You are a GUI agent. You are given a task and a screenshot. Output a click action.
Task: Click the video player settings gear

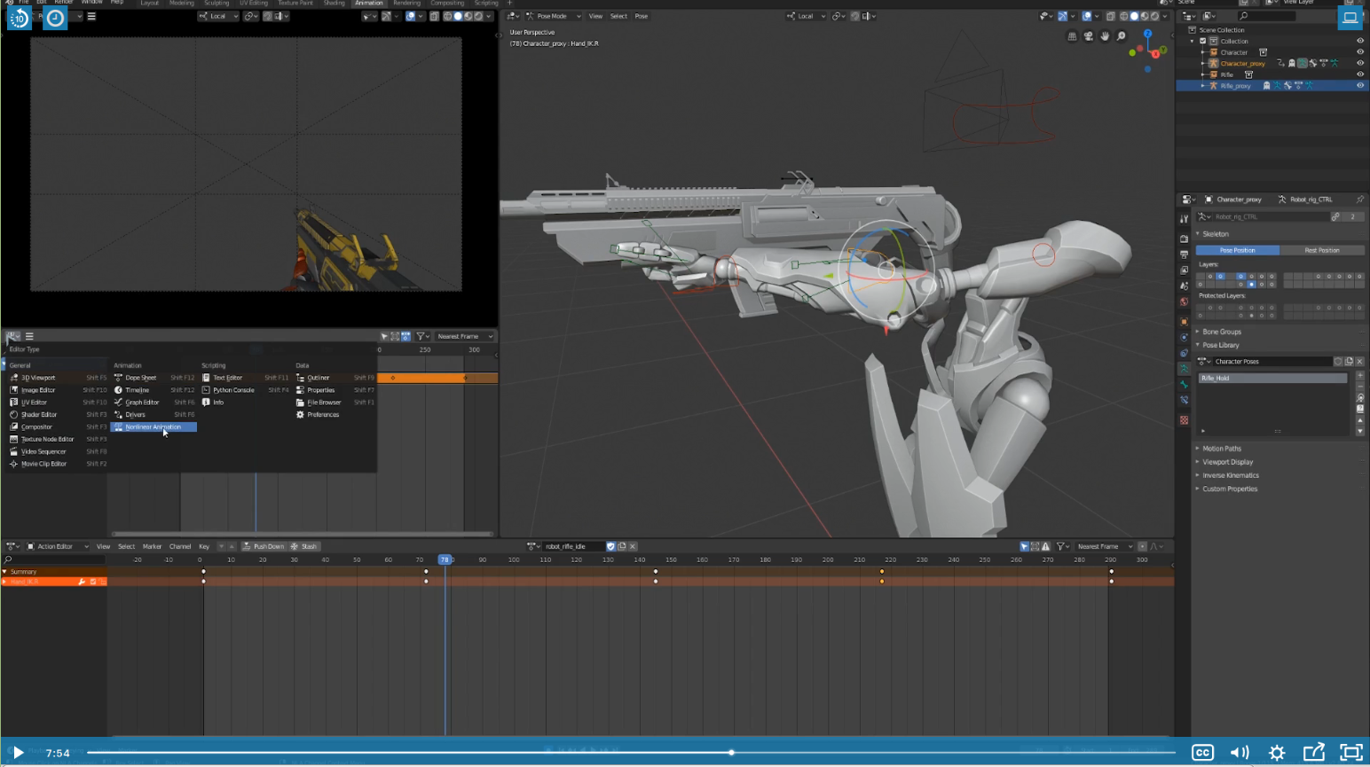pyautogui.click(x=1277, y=753)
